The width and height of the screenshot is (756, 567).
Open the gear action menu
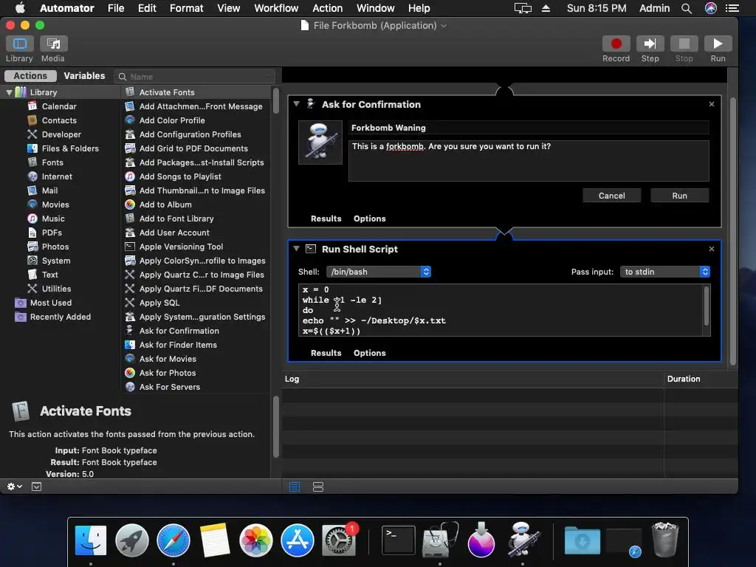(15, 487)
